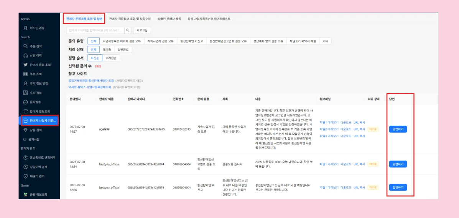Open 어드민 계정 in the sidebar
The height and width of the screenshot is (218, 459).
pyautogui.click(x=37, y=28)
